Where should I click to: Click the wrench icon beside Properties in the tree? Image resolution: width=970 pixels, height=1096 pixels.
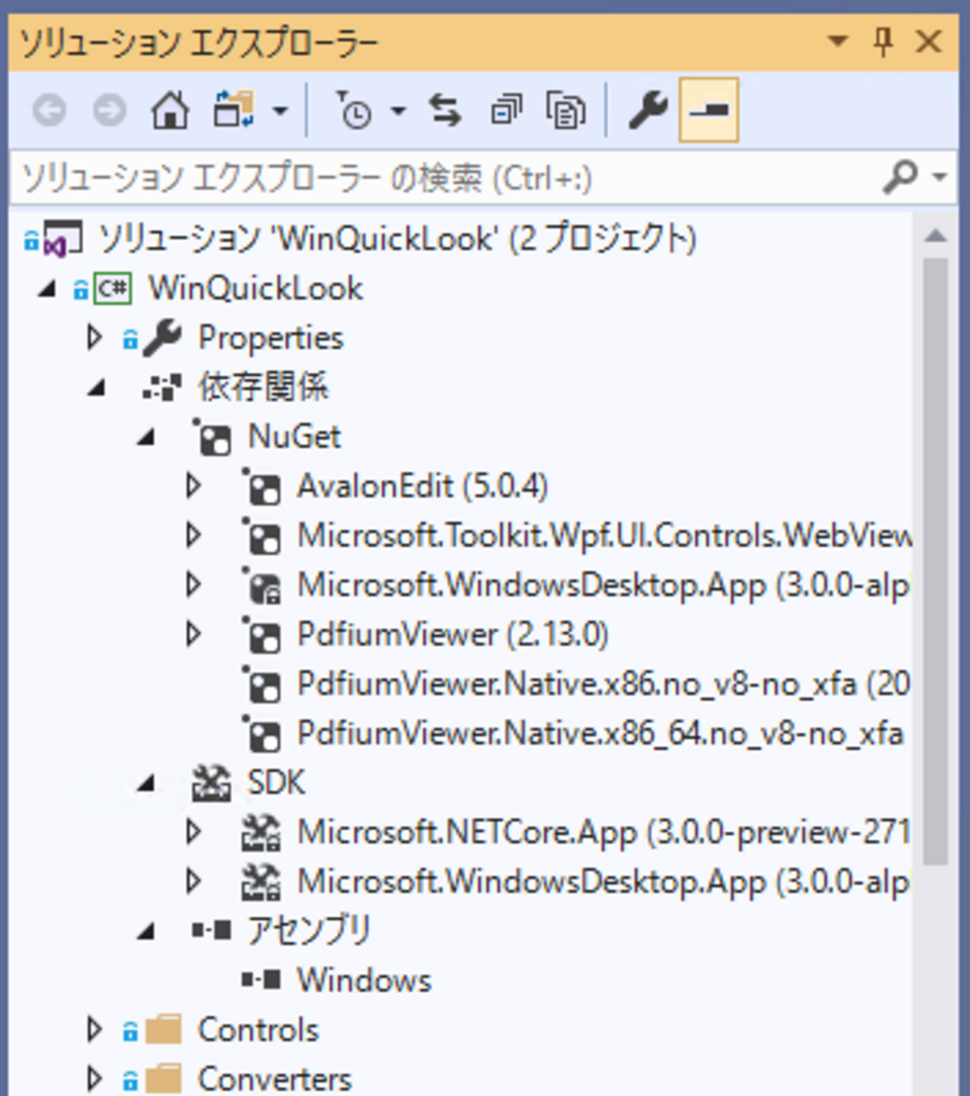tap(163, 338)
